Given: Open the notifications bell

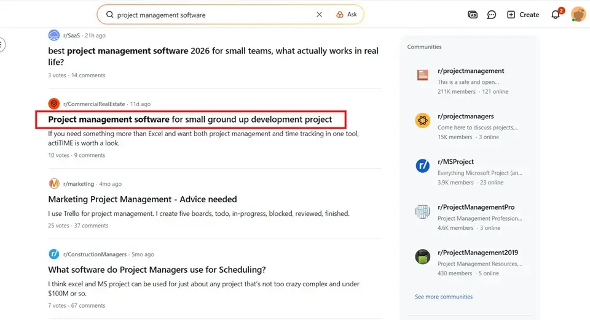Looking at the screenshot, I should pos(556,15).
